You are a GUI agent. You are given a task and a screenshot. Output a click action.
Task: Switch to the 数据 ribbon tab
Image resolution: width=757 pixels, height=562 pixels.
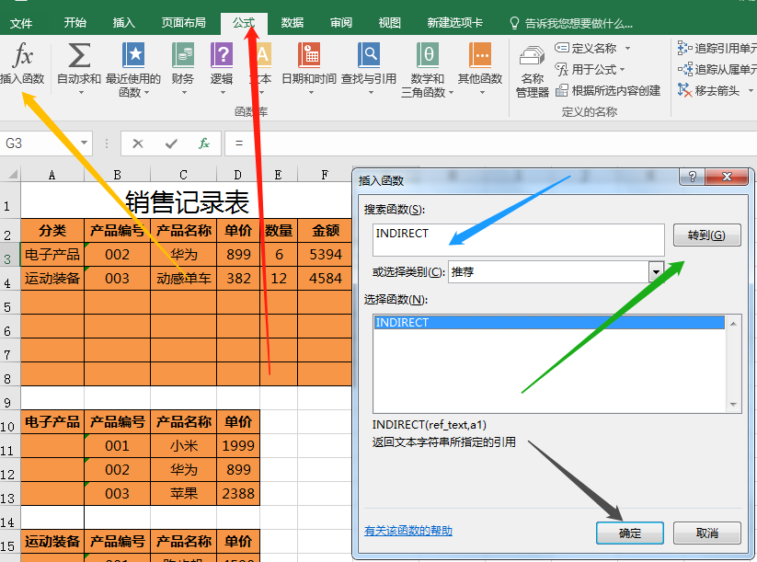click(292, 23)
